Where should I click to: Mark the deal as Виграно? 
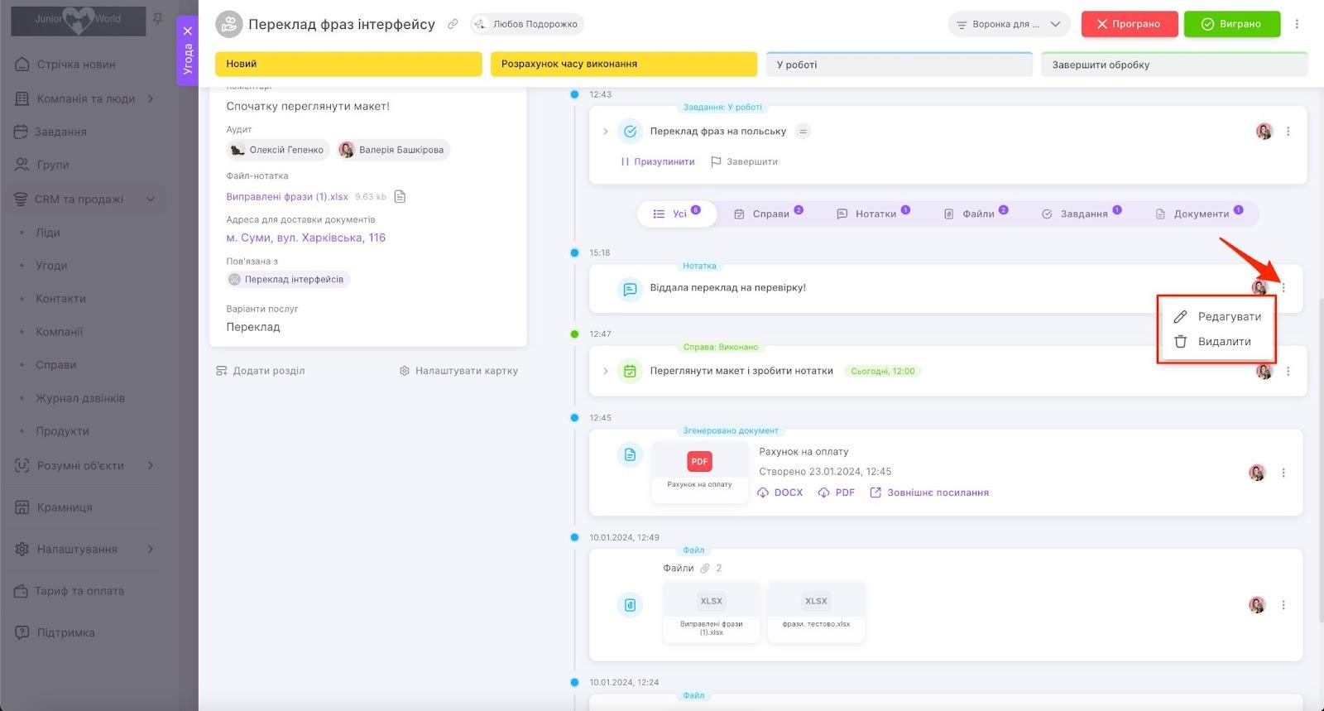[1232, 24]
